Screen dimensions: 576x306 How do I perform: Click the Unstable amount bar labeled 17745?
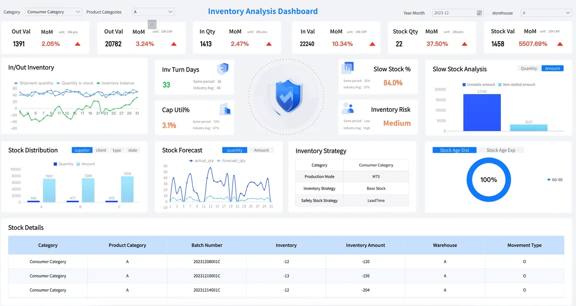(482, 113)
